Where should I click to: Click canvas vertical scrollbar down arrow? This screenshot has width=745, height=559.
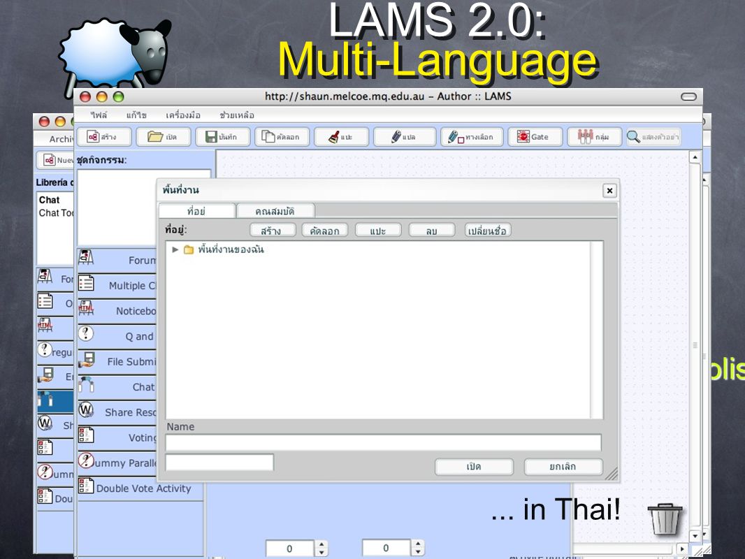(695, 535)
